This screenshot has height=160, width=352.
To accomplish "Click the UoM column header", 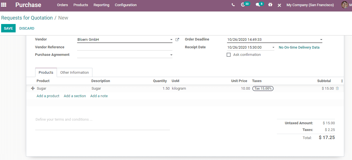I will [x=176, y=81].
